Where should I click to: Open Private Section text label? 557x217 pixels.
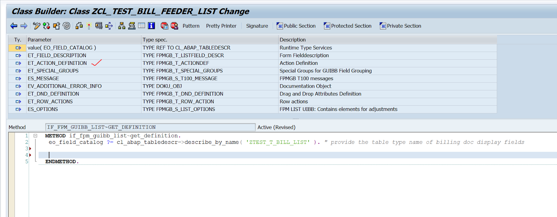pos(404,26)
